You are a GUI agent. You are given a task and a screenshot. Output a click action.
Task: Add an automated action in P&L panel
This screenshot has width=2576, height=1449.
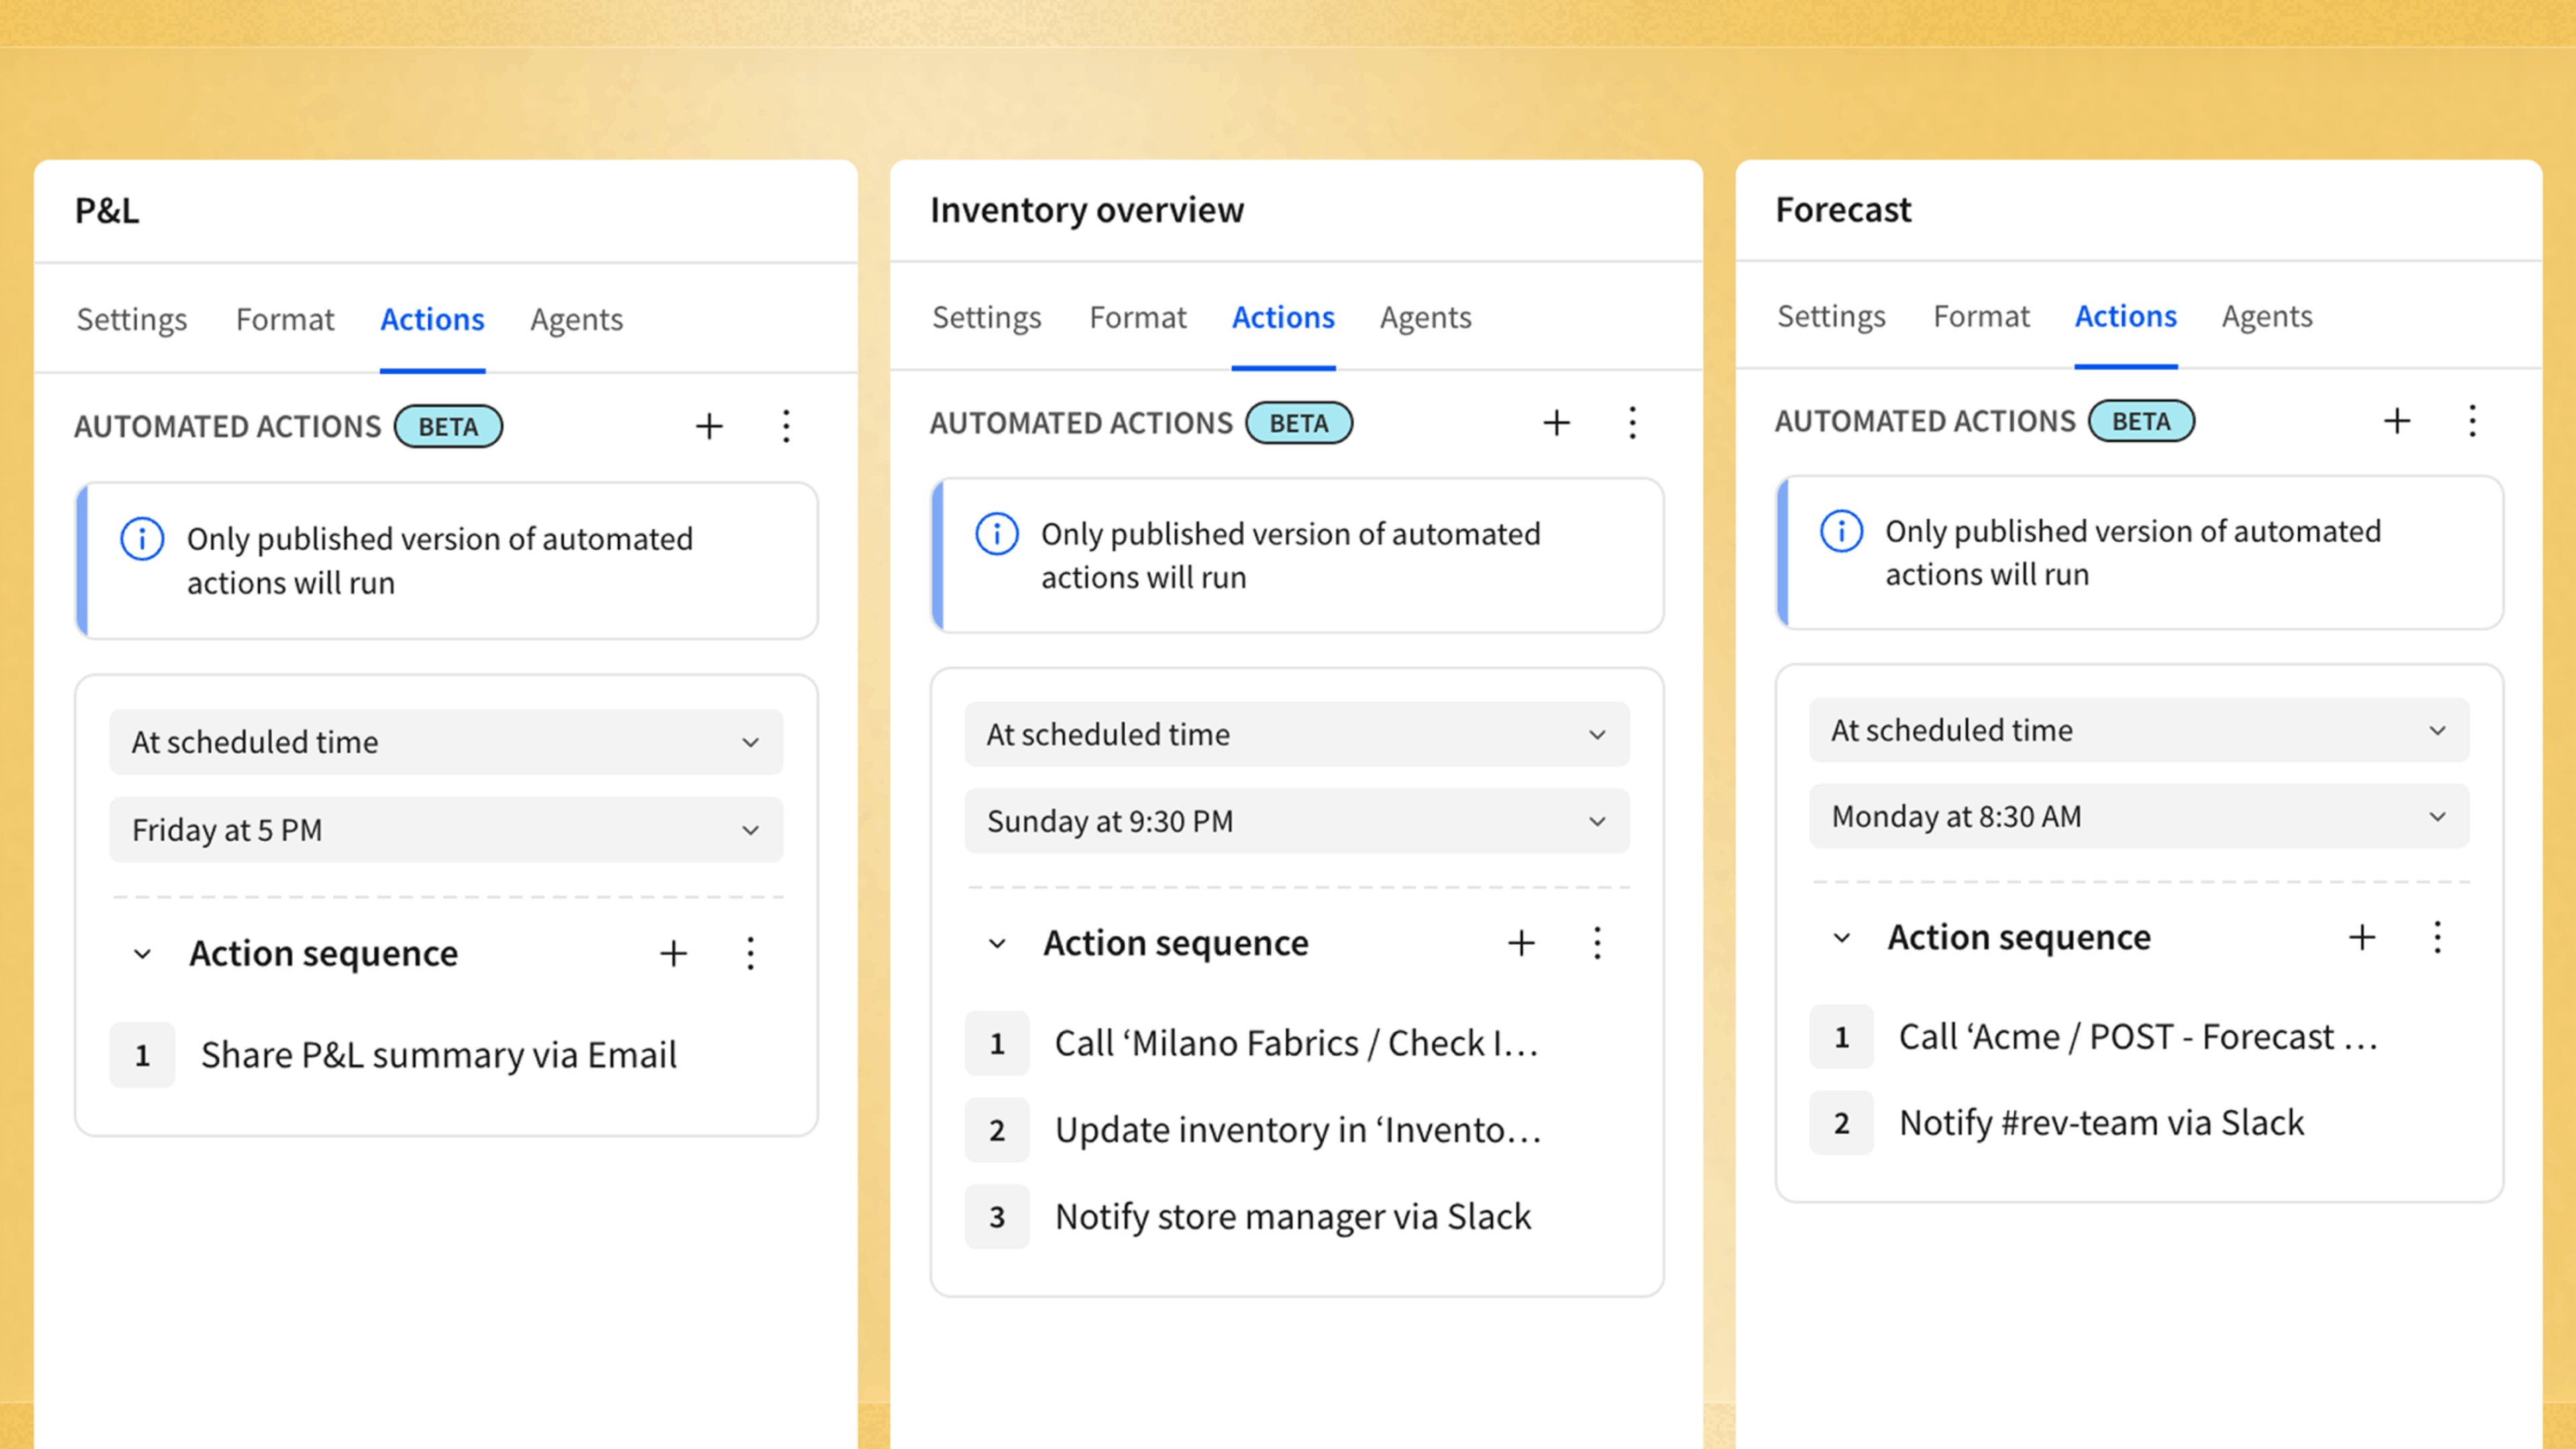pos(709,426)
